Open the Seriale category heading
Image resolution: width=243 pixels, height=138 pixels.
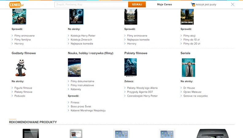pos(185,53)
